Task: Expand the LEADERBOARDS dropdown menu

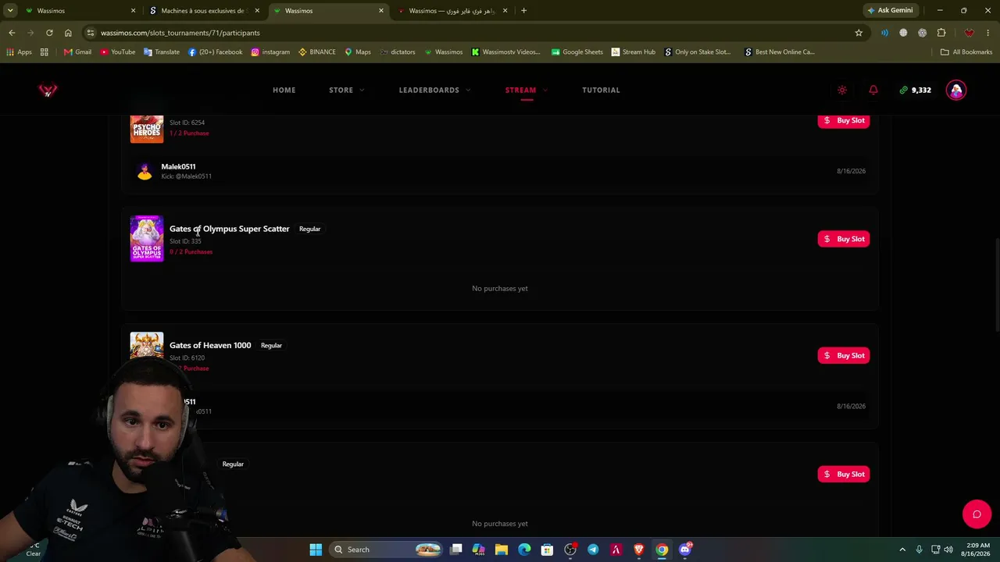Action: tap(434, 90)
